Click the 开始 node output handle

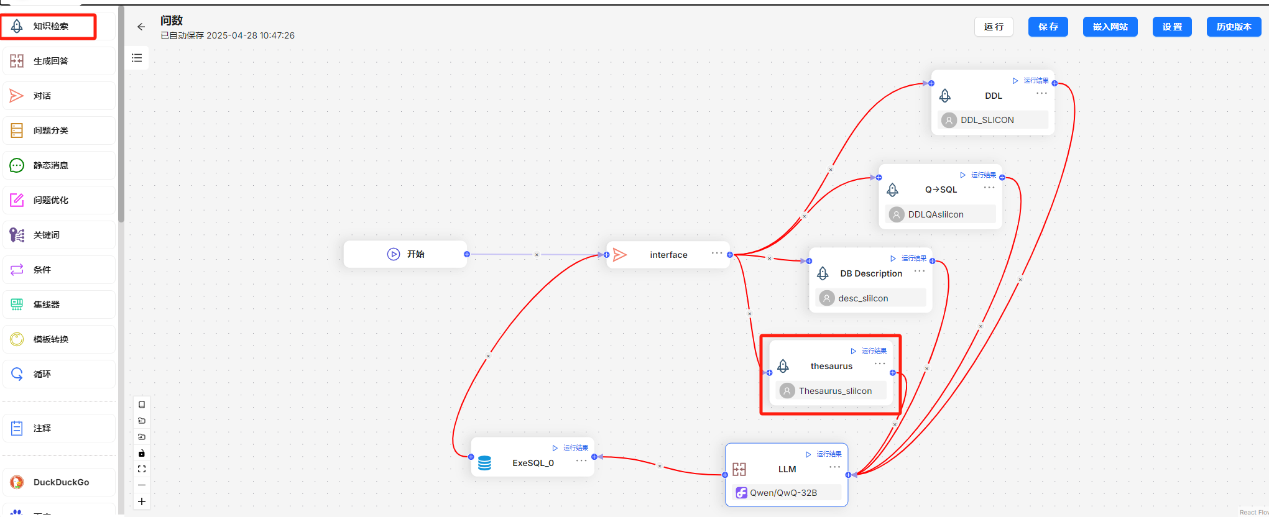click(x=467, y=254)
